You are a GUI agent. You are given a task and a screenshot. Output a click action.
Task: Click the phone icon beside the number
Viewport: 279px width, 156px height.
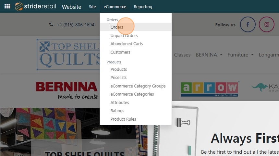[x=51, y=25]
